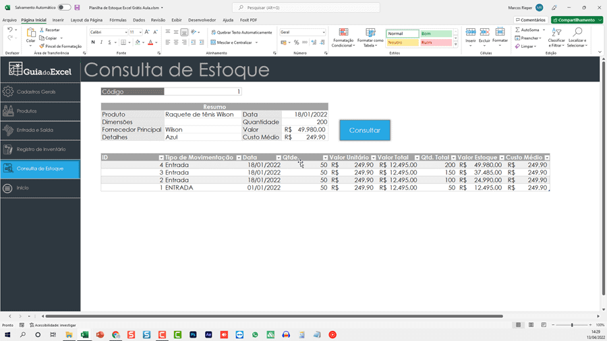
Task: Open Entrada e Saída in sidebar
Action: [40, 130]
